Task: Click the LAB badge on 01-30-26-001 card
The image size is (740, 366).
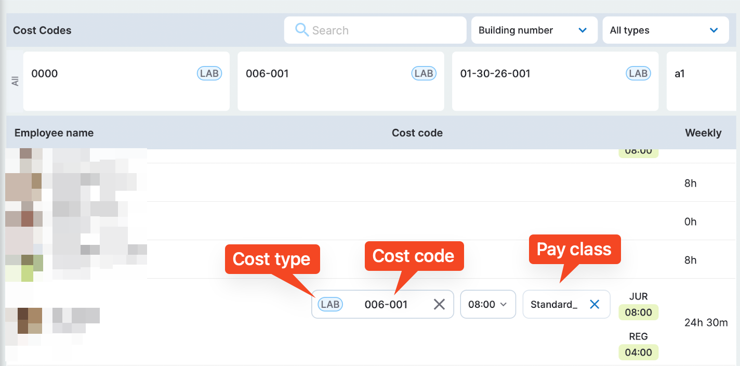Action: pos(638,73)
